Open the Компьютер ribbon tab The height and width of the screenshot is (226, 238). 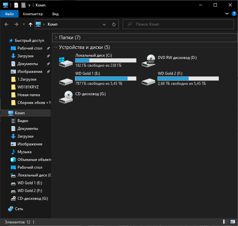click(x=33, y=14)
